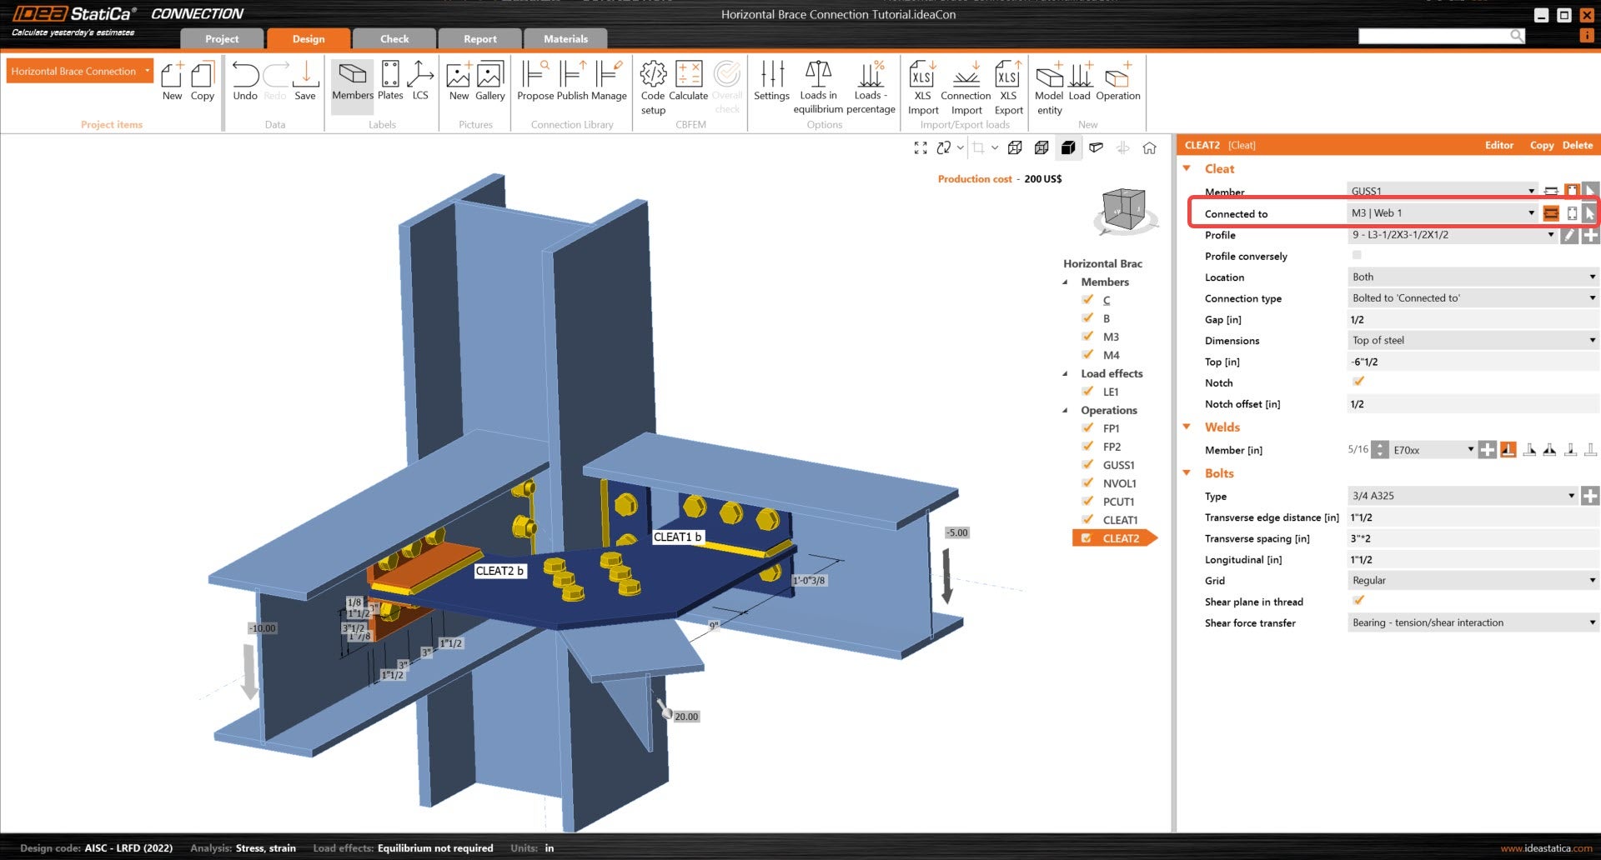Collapse the Welds section
Screen dimensions: 1601x860
(1187, 427)
